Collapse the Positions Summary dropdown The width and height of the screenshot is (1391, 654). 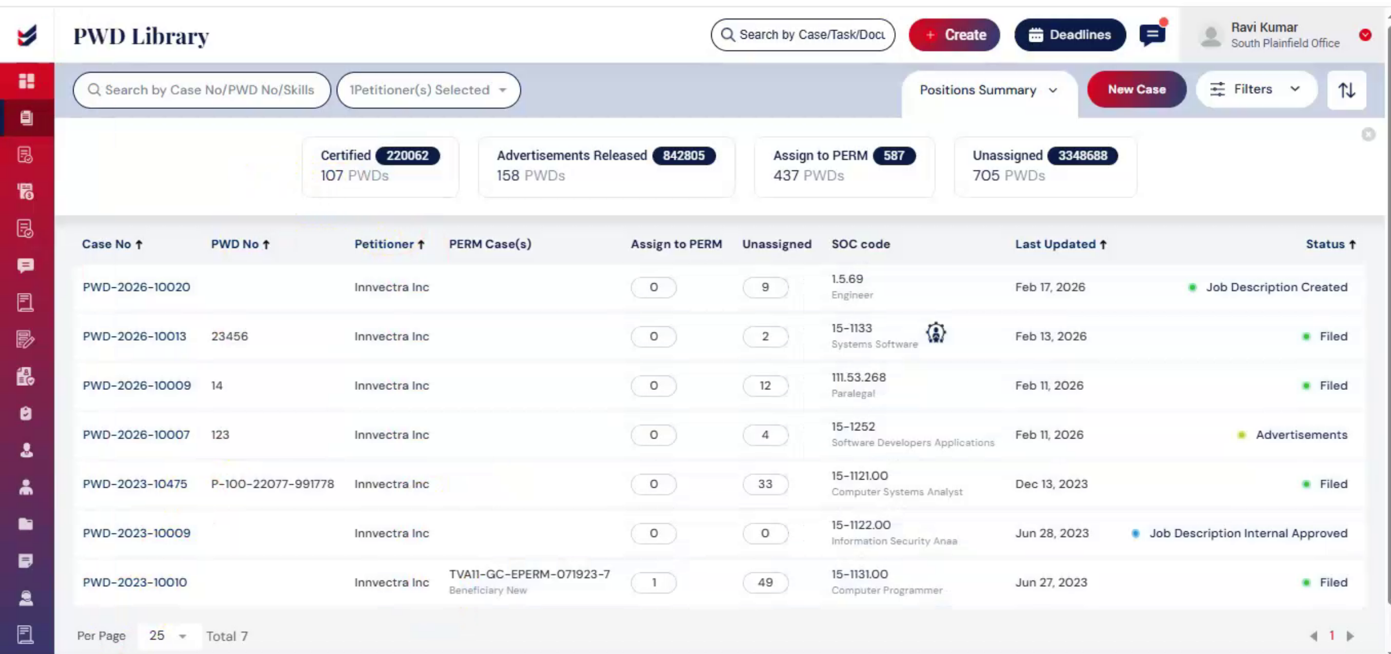point(989,90)
